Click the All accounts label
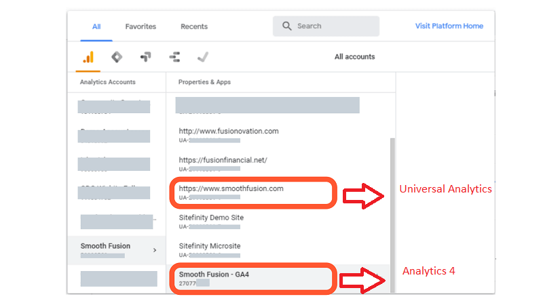The image size is (543, 305). point(354,57)
